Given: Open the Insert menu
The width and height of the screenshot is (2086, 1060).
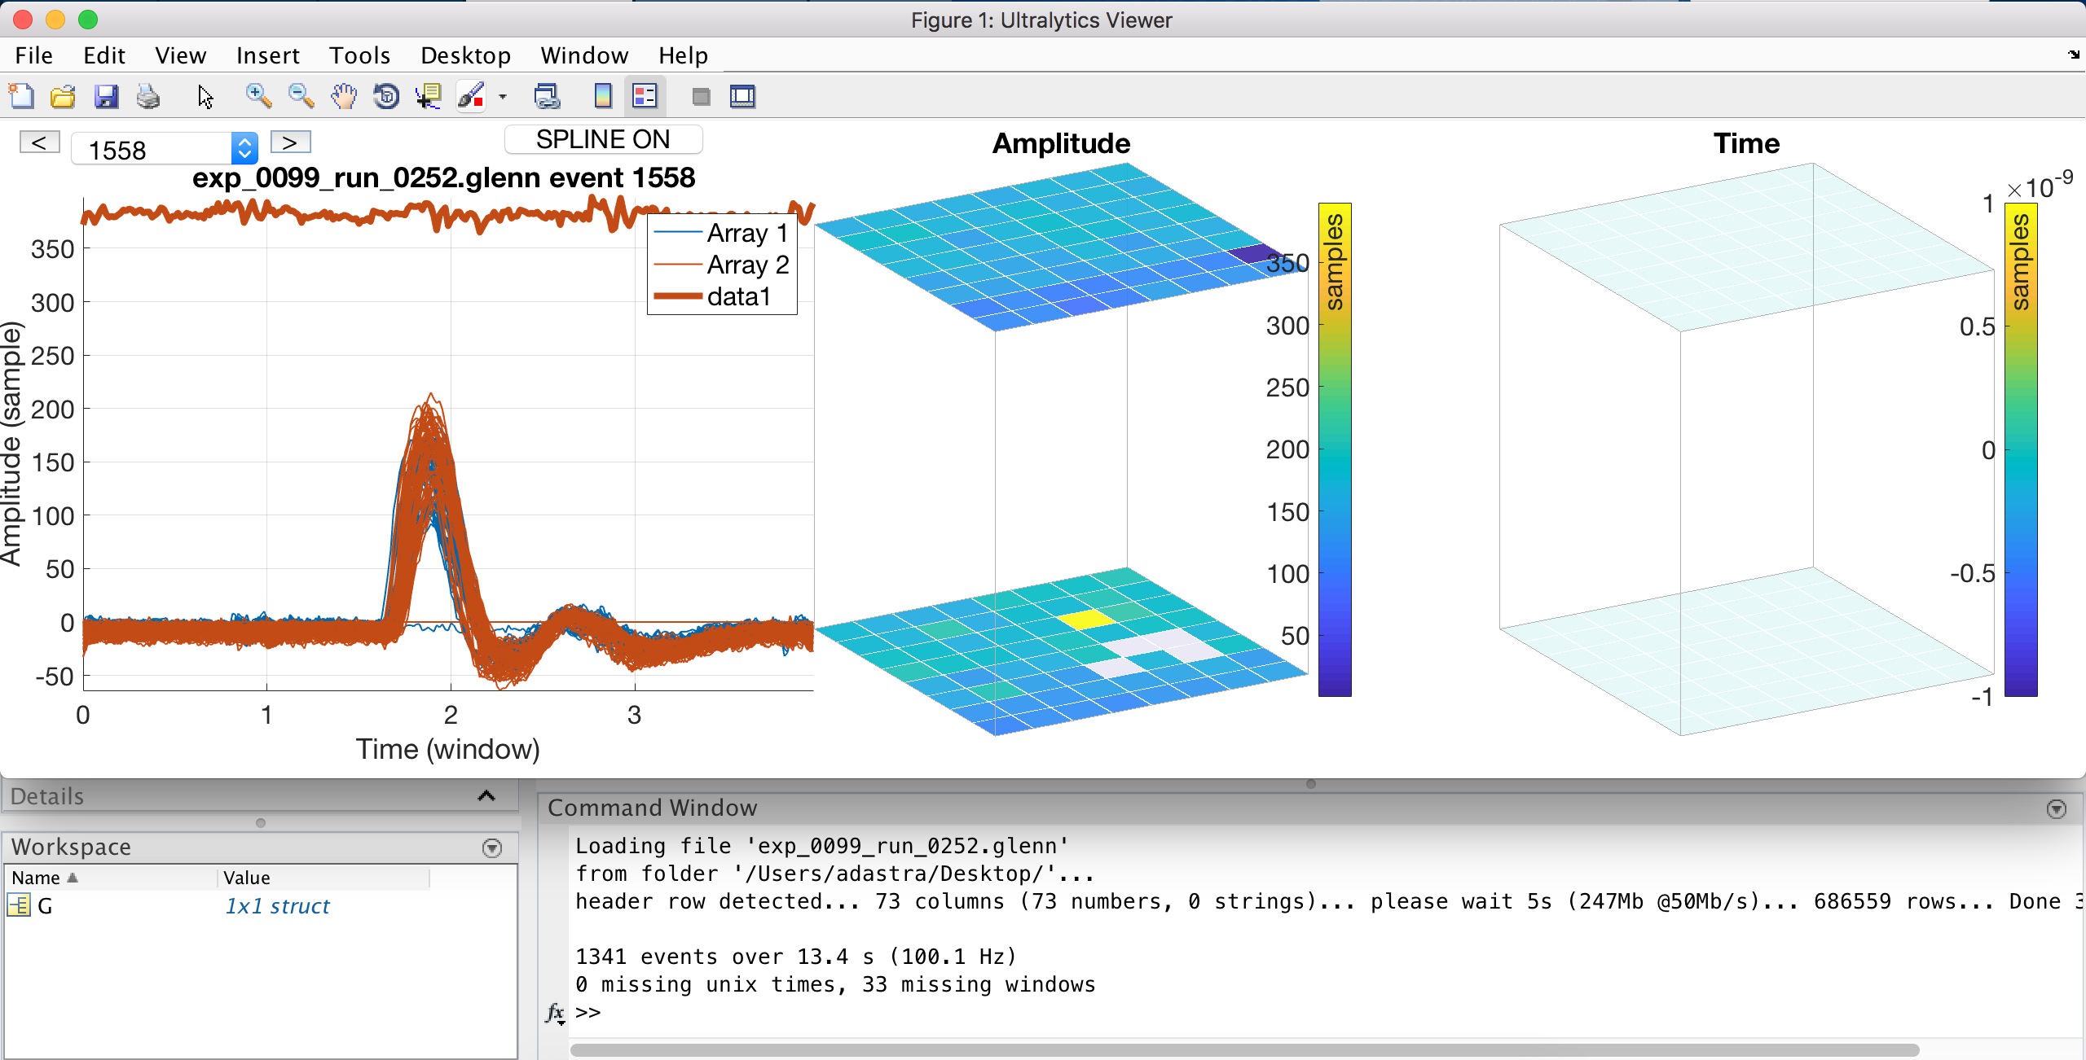Looking at the screenshot, I should (x=267, y=55).
